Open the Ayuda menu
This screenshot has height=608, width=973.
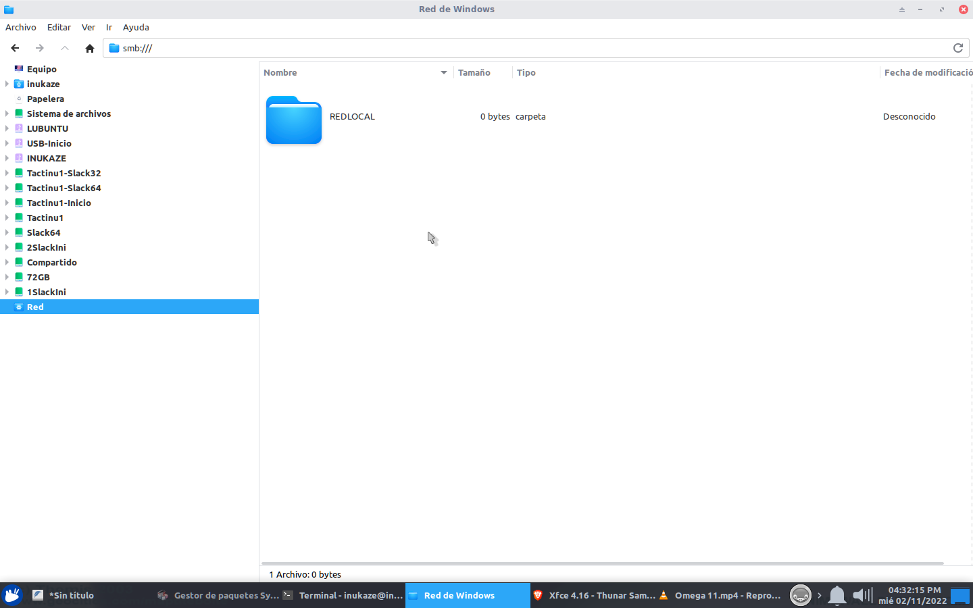[136, 27]
